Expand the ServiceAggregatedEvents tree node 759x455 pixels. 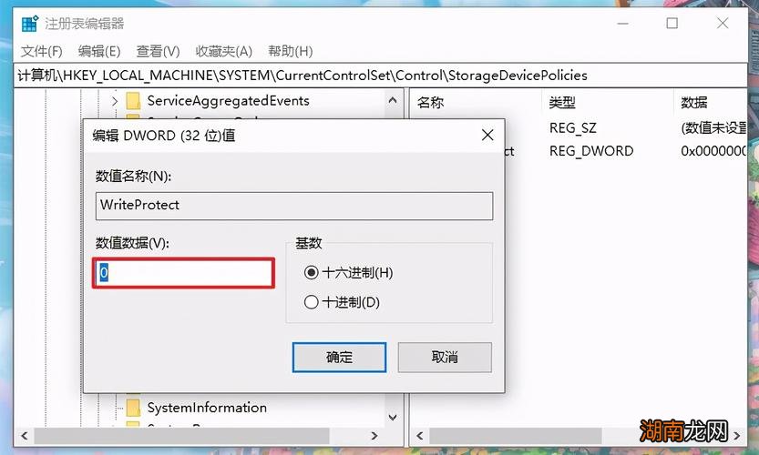tap(115, 101)
